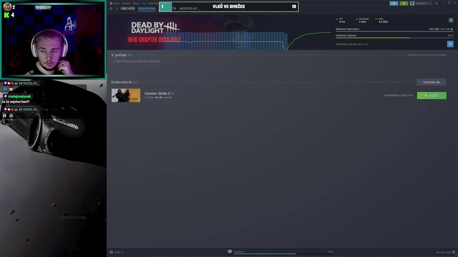
Task: Go to the OBCHOD tab
Action: tap(128, 9)
